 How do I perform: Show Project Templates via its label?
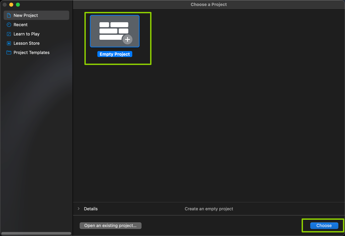point(32,52)
